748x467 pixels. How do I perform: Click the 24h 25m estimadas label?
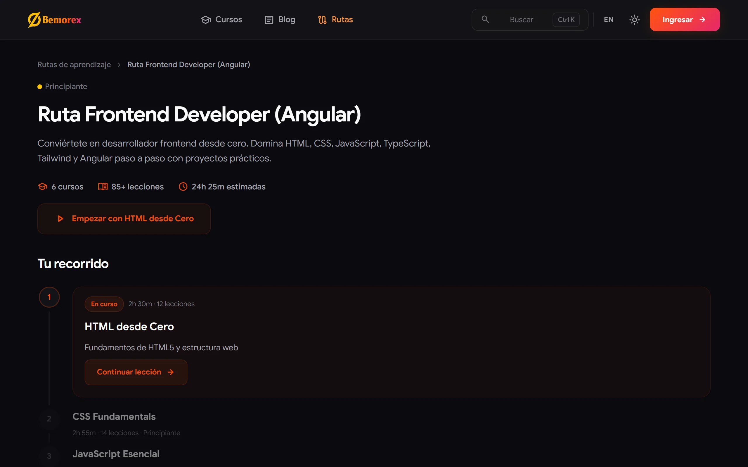tap(229, 187)
